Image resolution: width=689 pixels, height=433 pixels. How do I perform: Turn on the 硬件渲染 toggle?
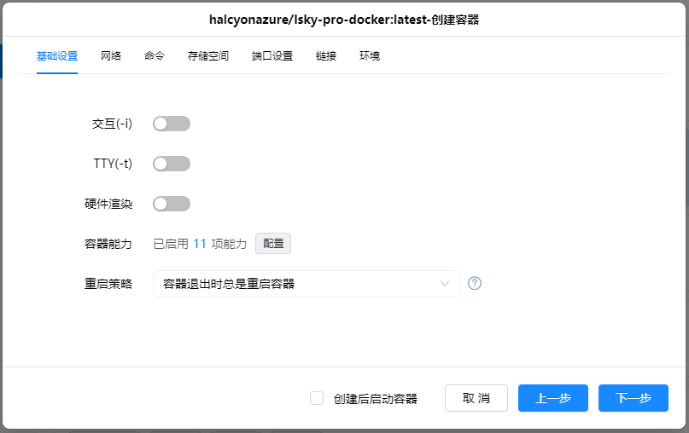(x=171, y=204)
